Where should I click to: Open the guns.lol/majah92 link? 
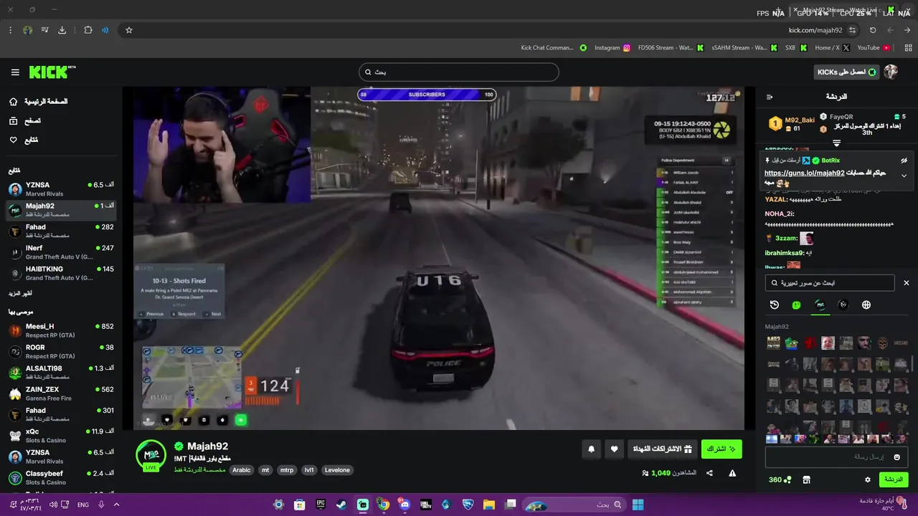[x=804, y=173]
